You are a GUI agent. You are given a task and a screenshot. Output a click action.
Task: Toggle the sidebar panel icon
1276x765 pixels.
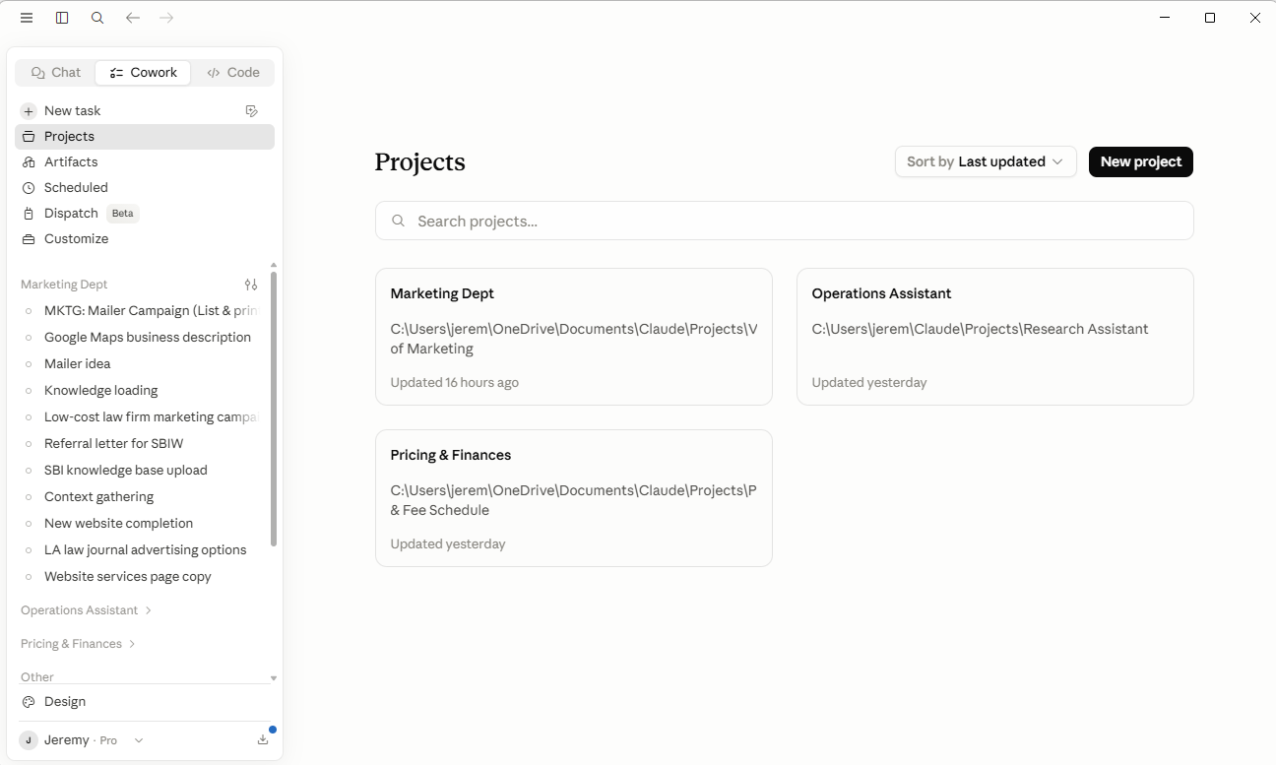(x=62, y=18)
